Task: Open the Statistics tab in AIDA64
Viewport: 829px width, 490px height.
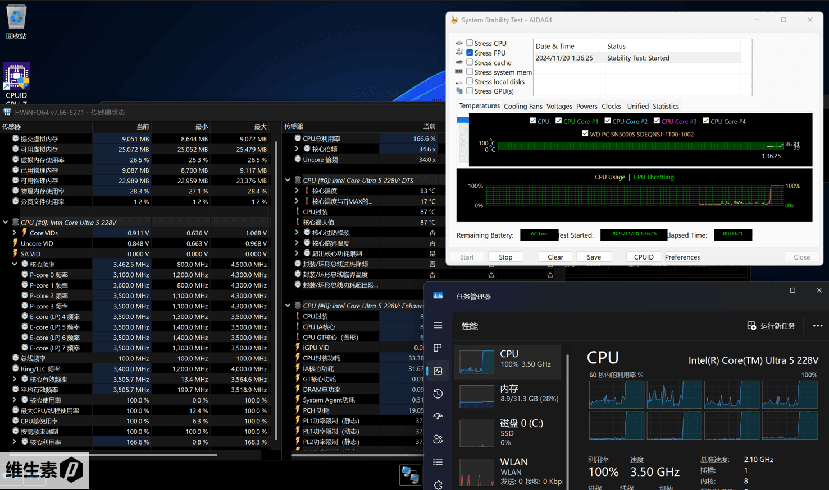Action: pyautogui.click(x=666, y=106)
